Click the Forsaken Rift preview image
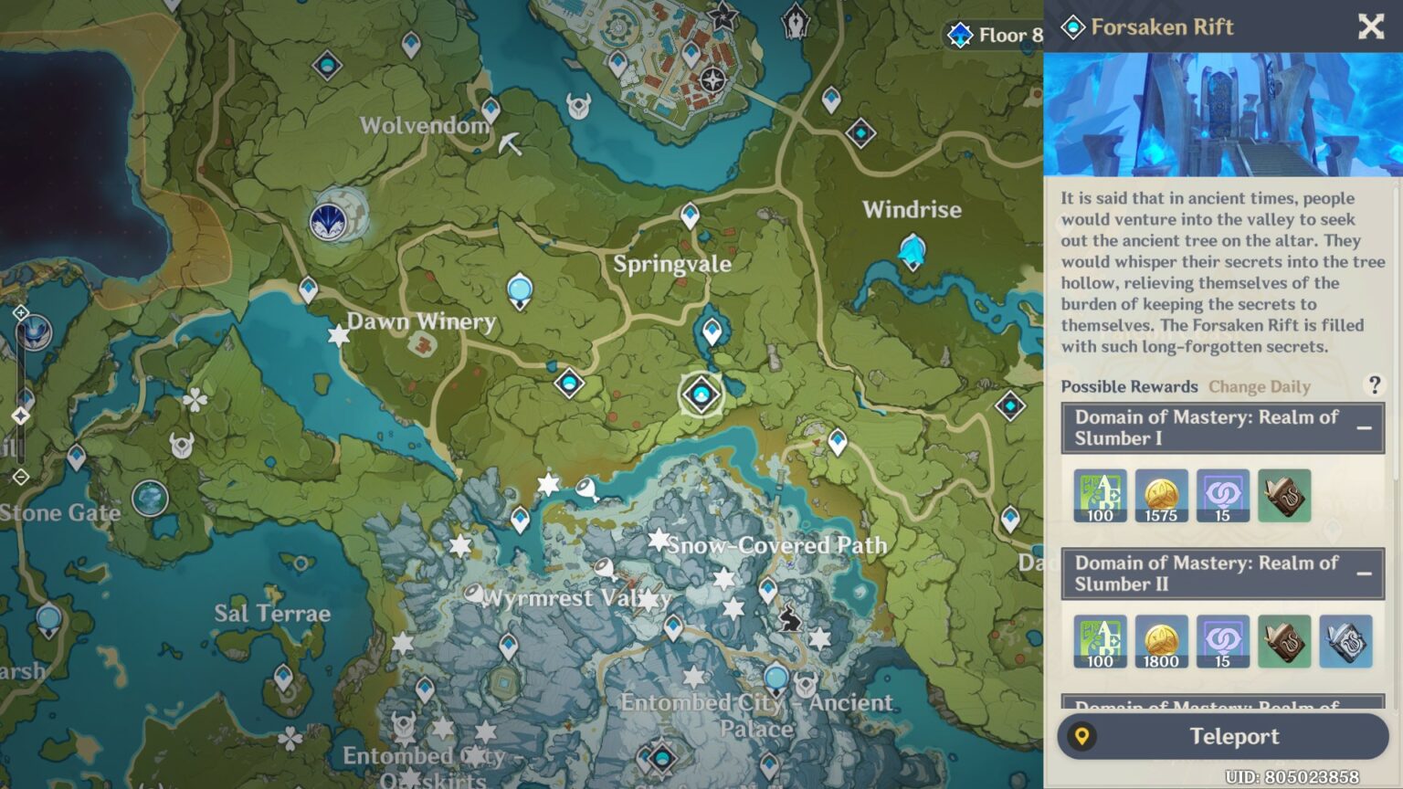Screen dimensions: 1403x789 (x=1222, y=114)
